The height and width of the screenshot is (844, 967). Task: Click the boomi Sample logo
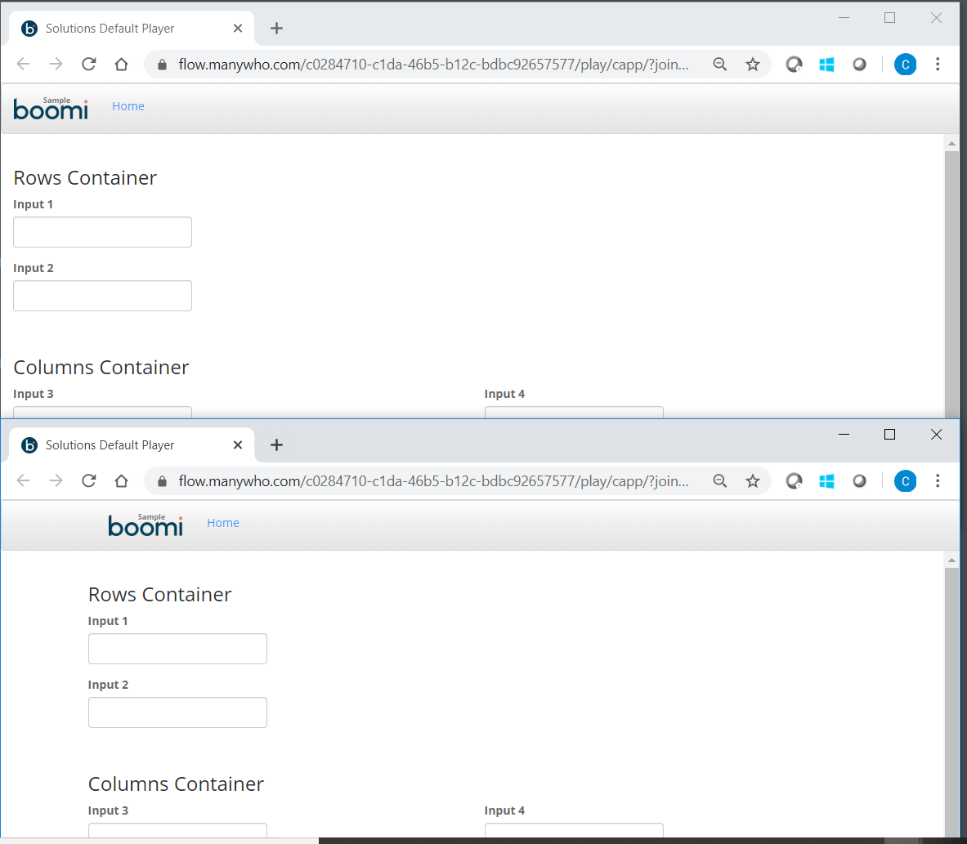click(x=145, y=525)
